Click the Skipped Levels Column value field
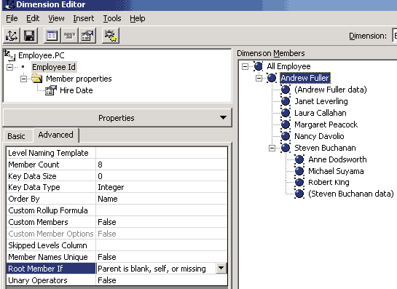 tap(161, 245)
